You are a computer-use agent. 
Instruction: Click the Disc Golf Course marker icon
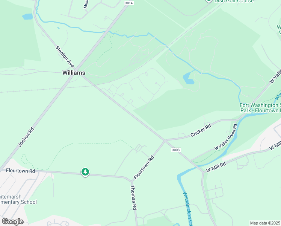tap(209, 1)
